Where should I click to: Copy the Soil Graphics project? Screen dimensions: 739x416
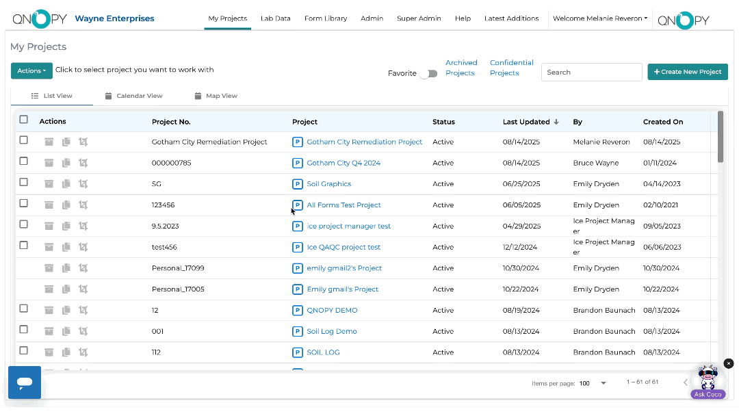coord(66,184)
